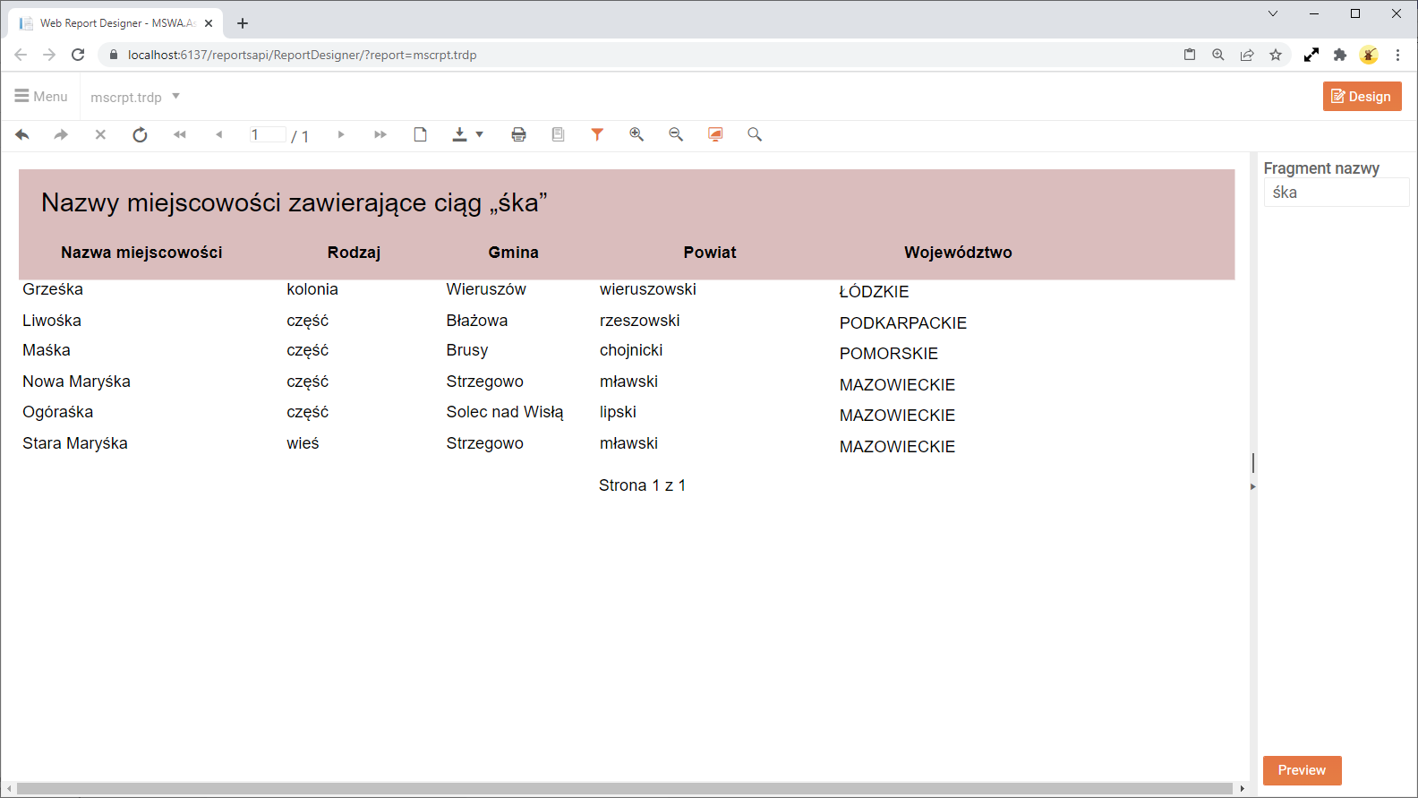The image size is (1418, 798).
Task: Click the Fragment nazwy input field
Action: coord(1336,193)
